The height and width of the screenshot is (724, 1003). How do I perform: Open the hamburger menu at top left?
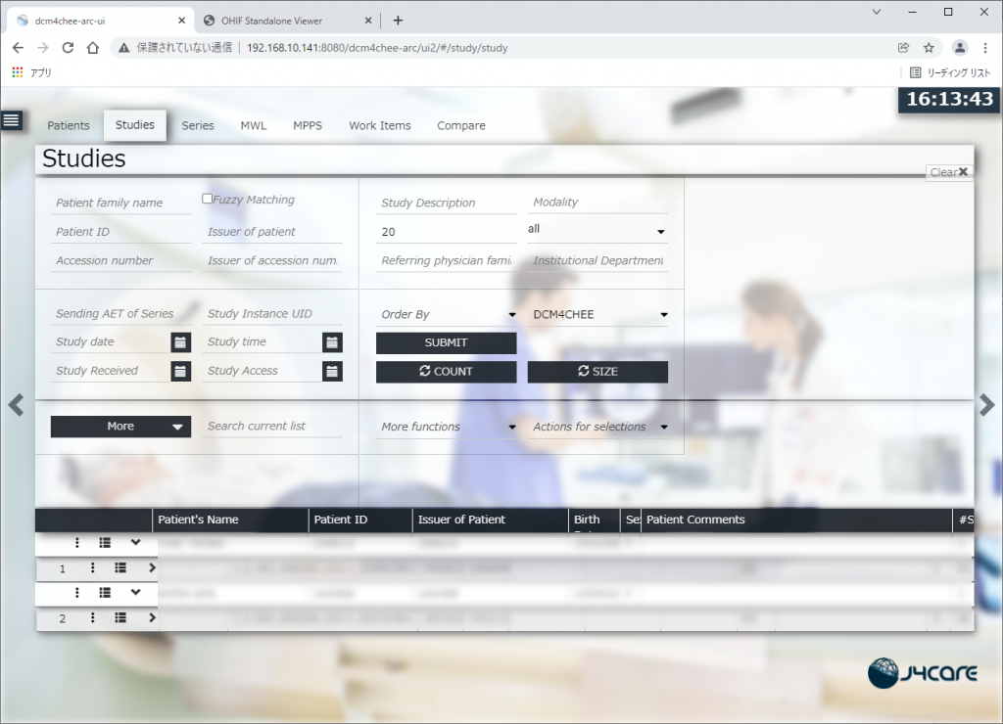pyautogui.click(x=11, y=120)
